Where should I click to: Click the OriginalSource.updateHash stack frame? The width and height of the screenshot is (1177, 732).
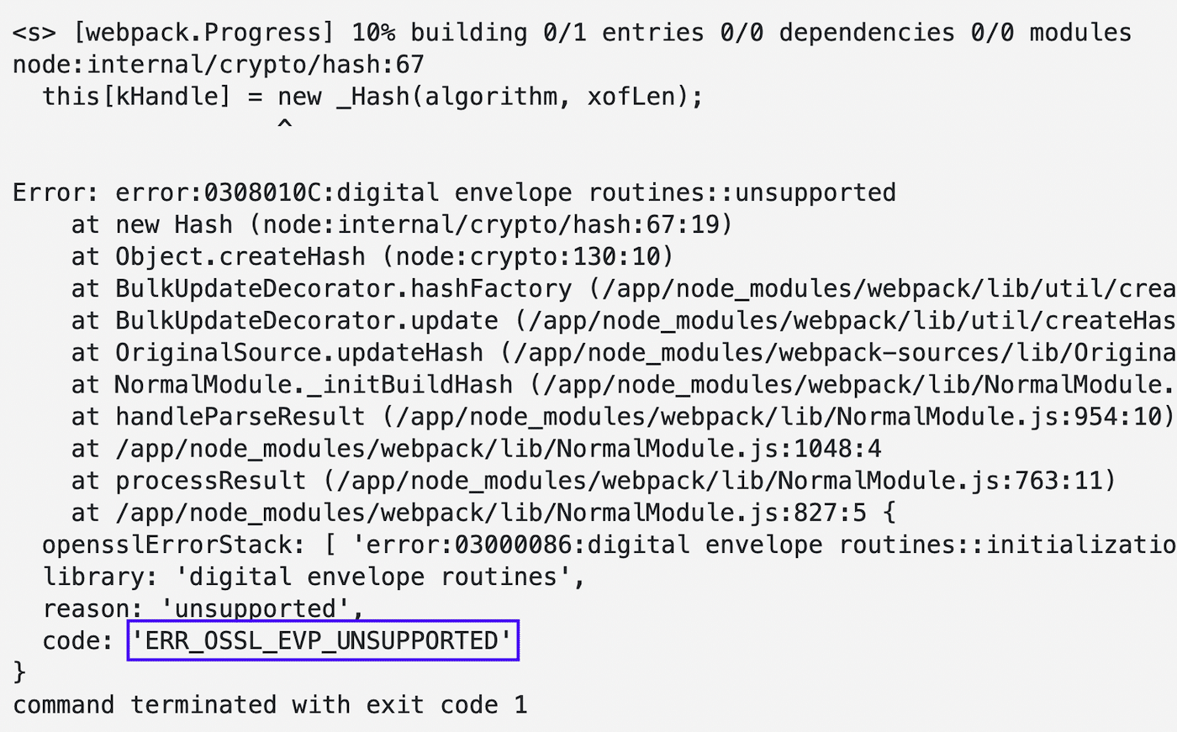coord(622,352)
